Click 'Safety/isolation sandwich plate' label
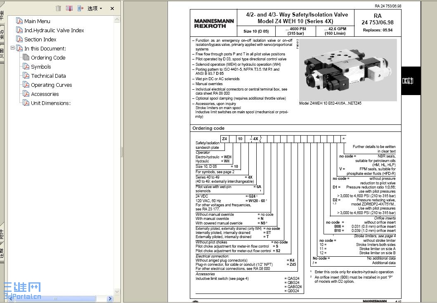This screenshot has width=437, height=303. click(x=207, y=145)
